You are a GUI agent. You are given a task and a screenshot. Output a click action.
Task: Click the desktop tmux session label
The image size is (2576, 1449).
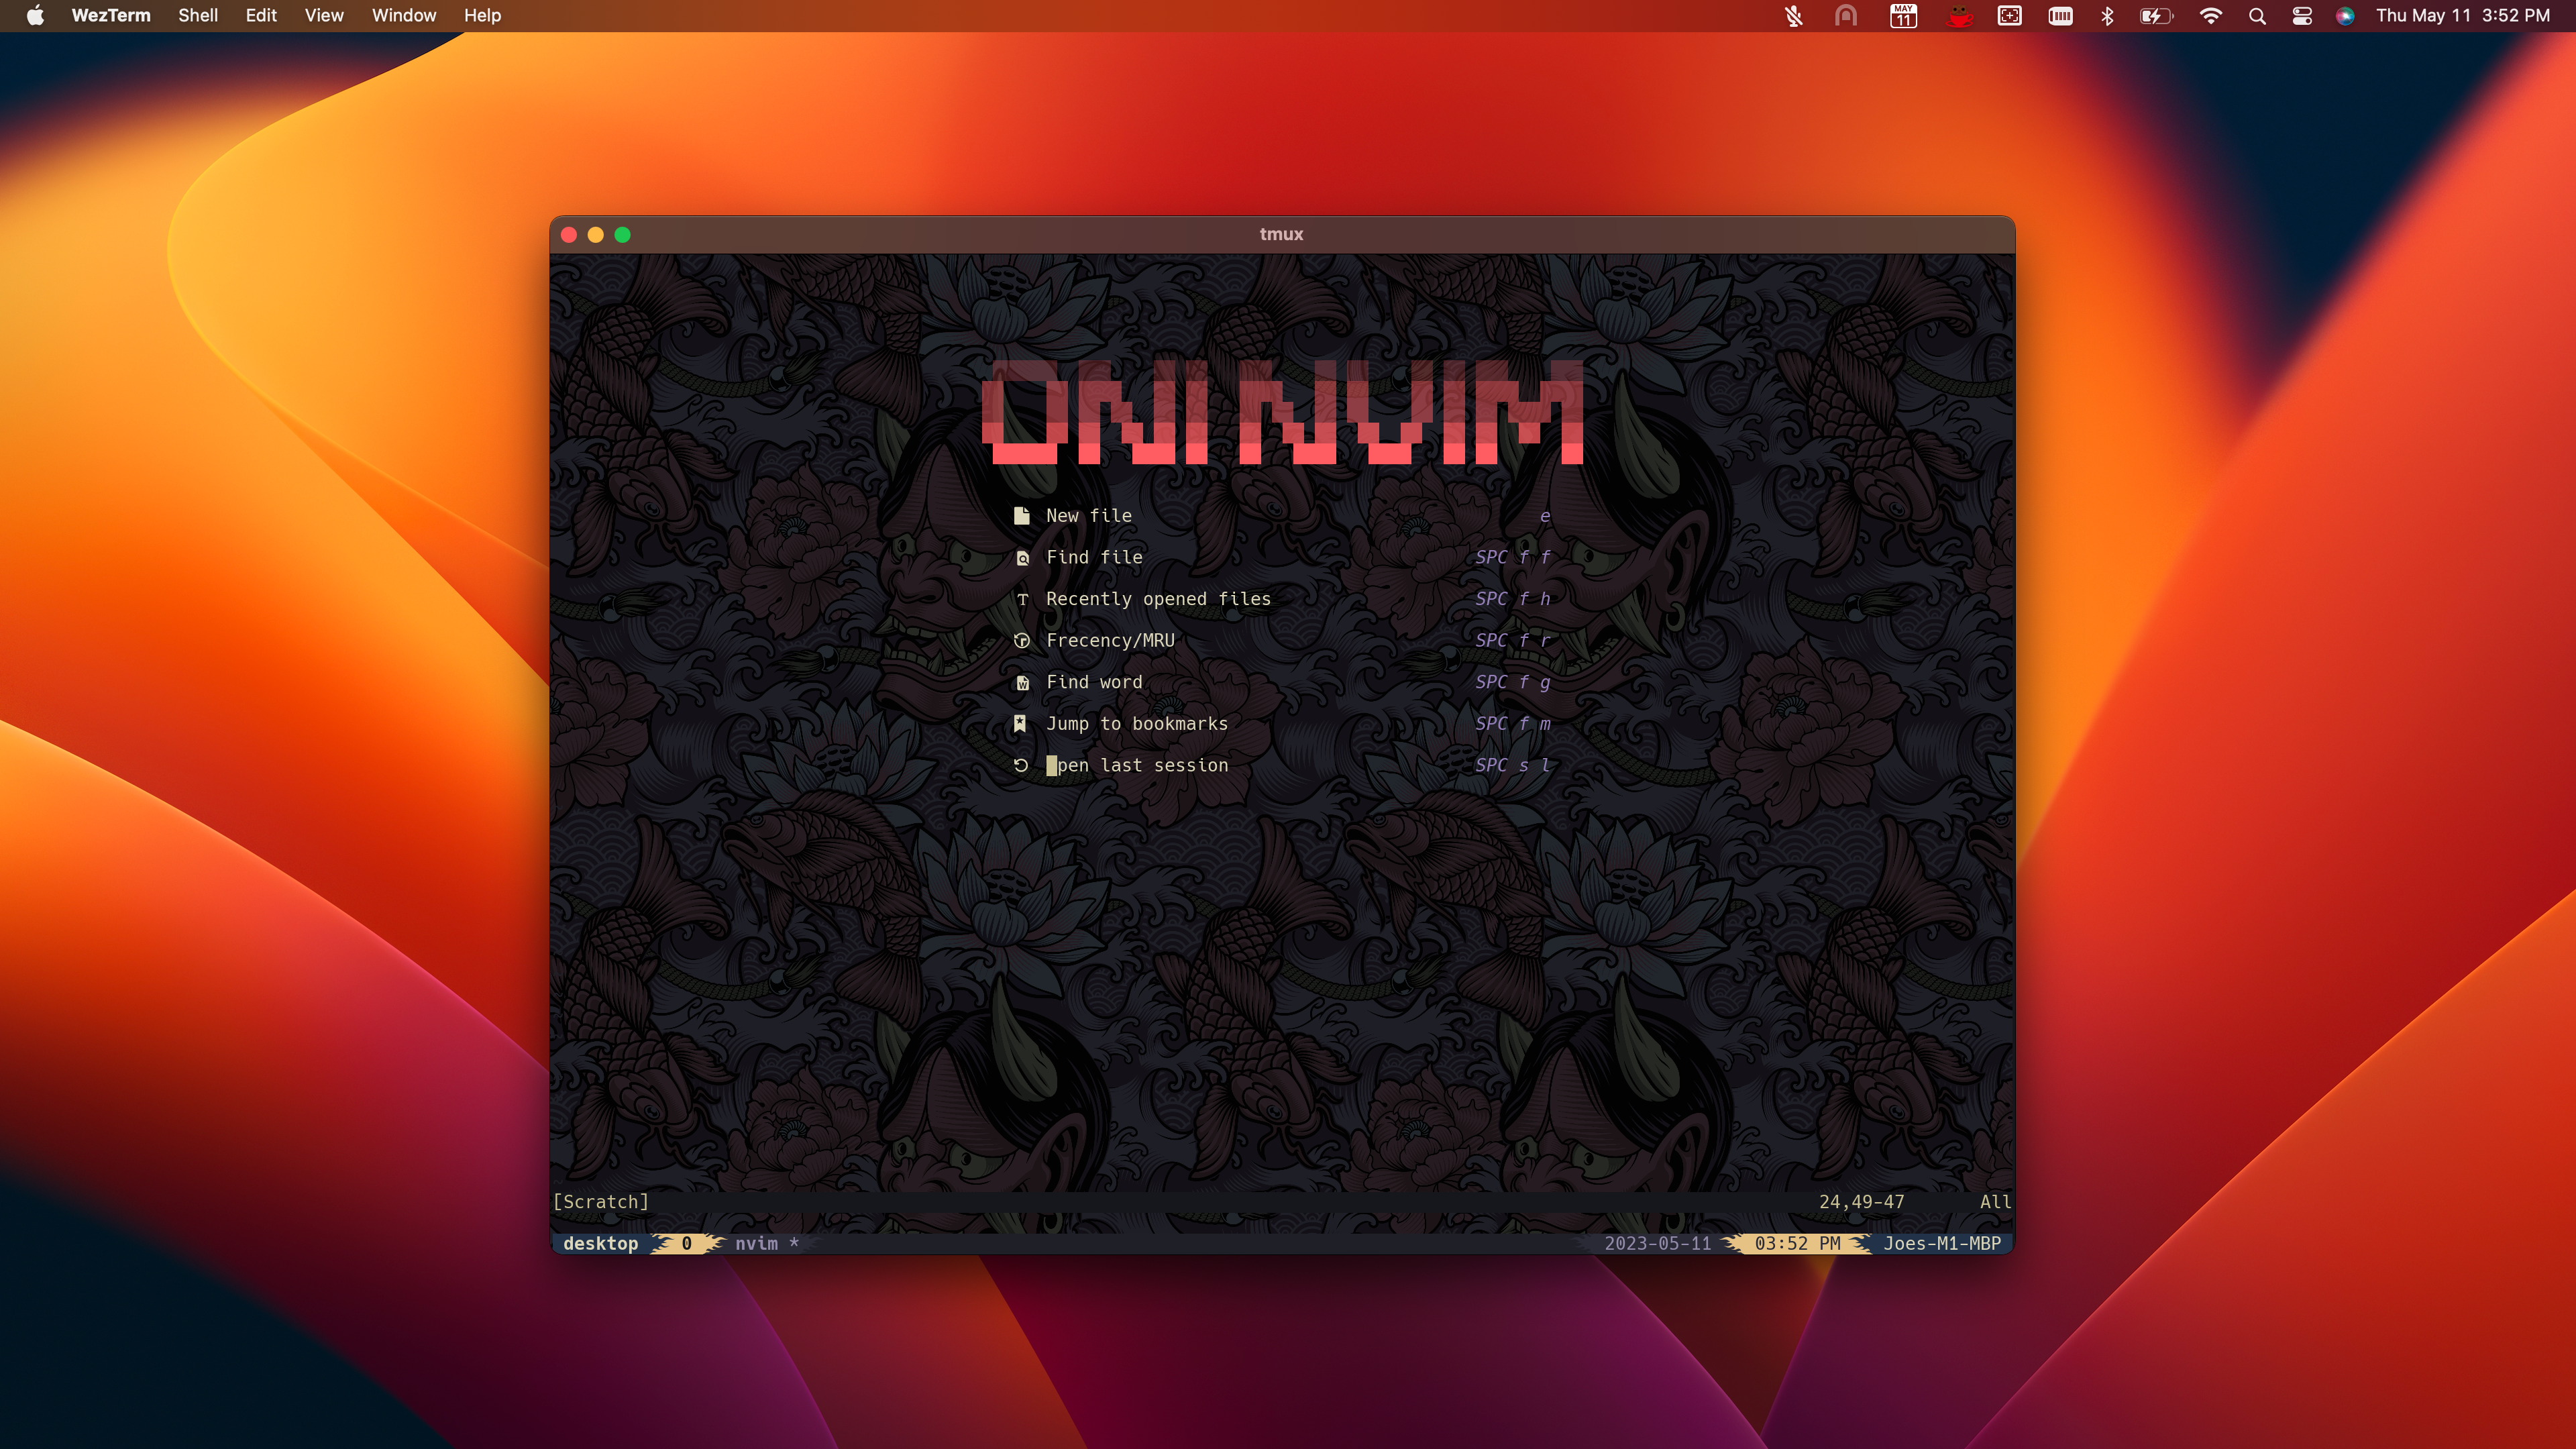click(600, 1244)
